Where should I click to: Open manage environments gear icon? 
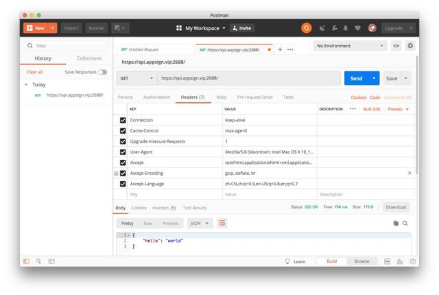tap(410, 45)
